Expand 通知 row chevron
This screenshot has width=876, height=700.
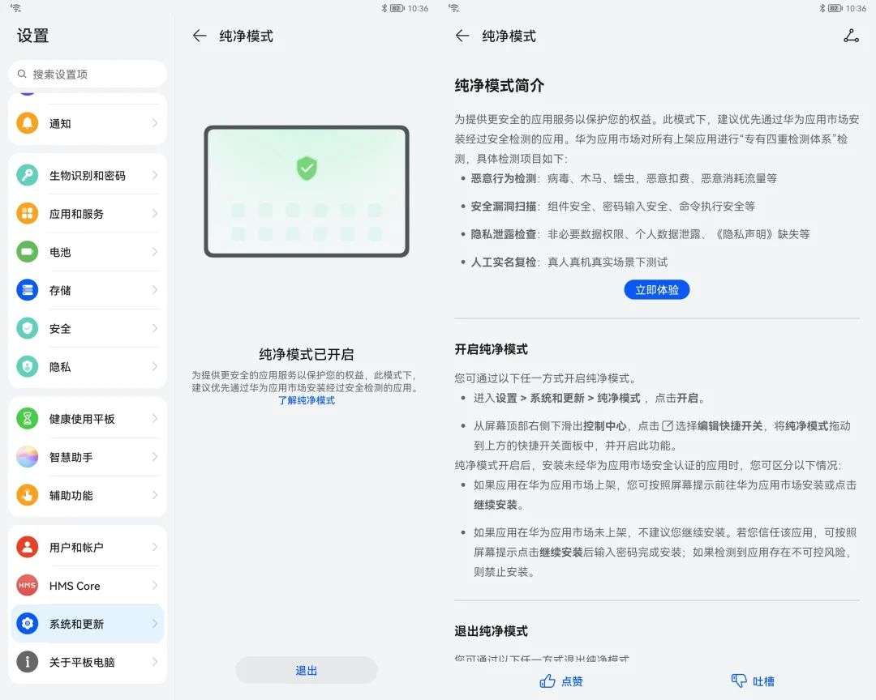[x=155, y=123]
